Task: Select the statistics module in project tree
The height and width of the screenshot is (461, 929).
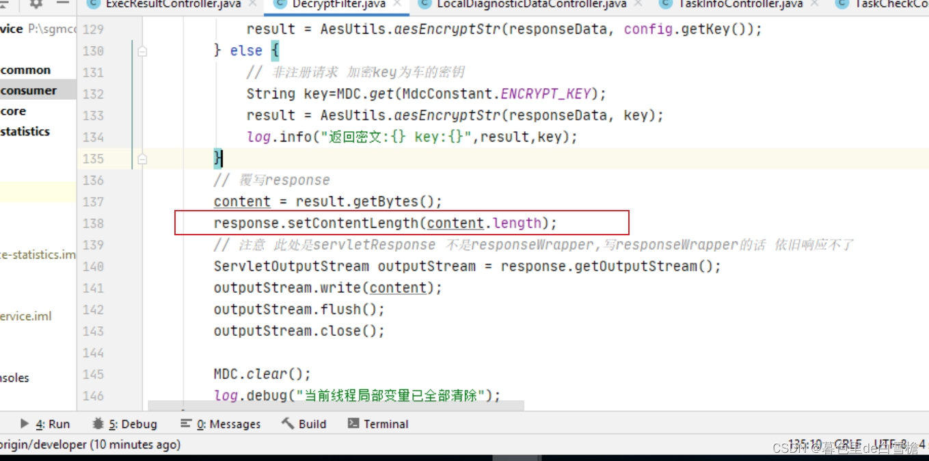Action: click(x=25, y=131)
